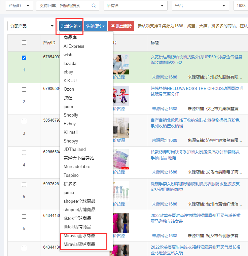Select 商品库 from the dropdown menu
Image resolution: width=248 pixels, height=256 pixels.
click(x=70, y=37)
